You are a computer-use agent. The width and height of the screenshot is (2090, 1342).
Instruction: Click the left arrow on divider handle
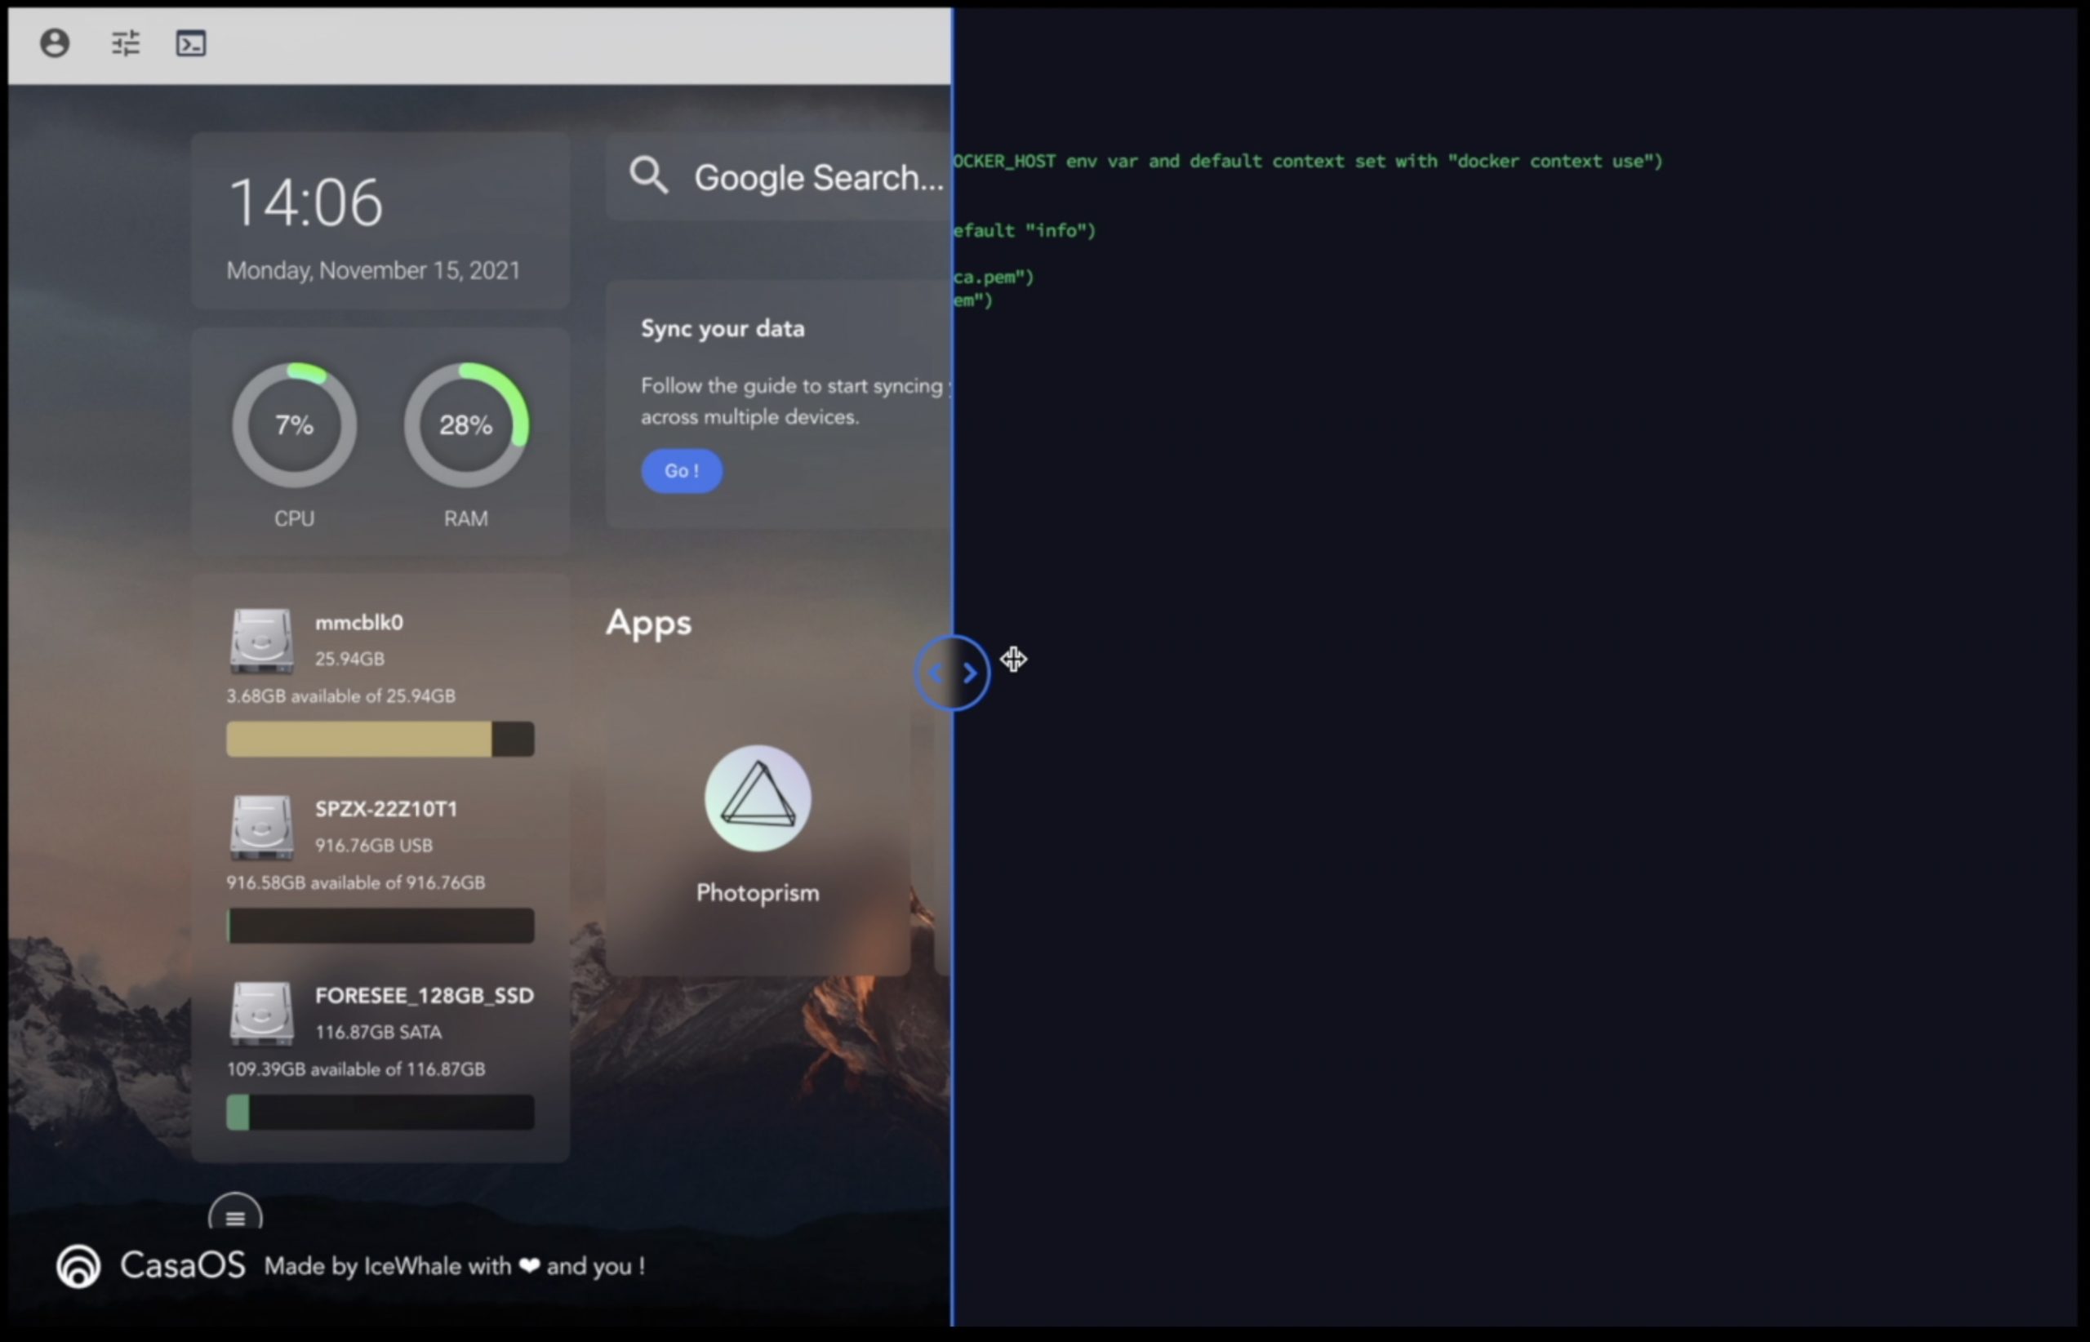[x=935, y=673]
